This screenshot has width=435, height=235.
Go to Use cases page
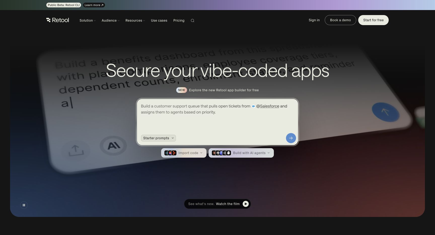pyautogui.click(x=159, y=21)
